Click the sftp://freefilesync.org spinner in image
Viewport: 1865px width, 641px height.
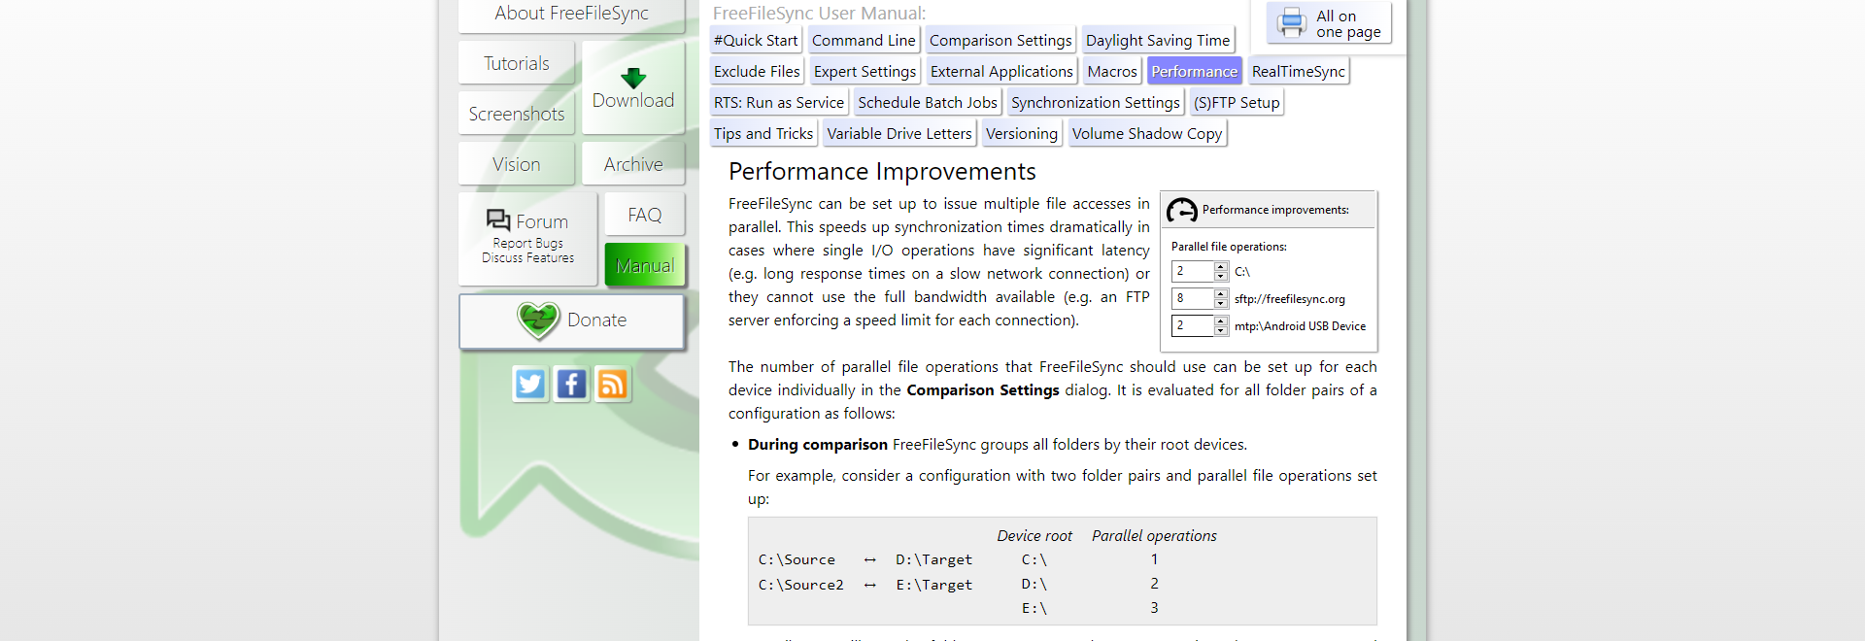pos(1200,298)
